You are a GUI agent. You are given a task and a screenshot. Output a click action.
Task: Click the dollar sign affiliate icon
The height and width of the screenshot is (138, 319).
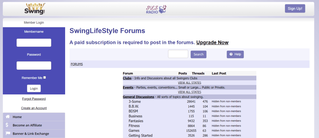[7, 125]
